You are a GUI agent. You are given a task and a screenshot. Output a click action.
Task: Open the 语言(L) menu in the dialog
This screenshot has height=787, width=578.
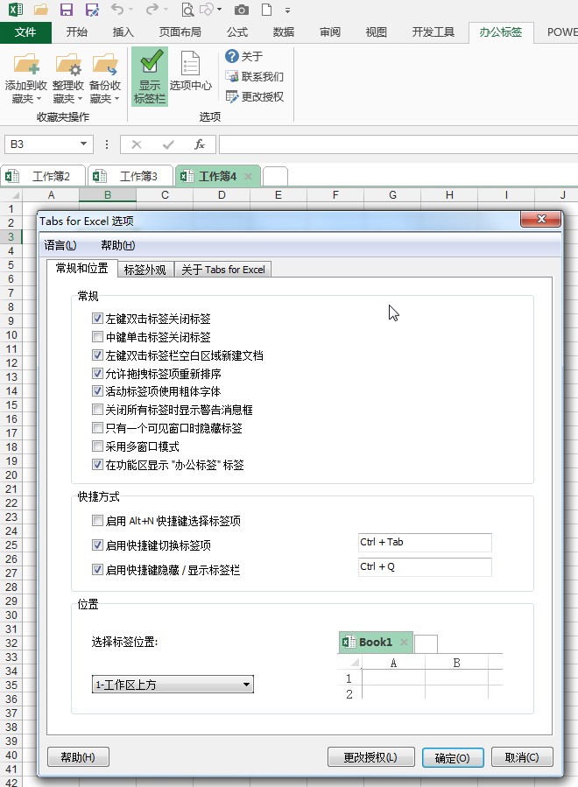click(60, 245)
